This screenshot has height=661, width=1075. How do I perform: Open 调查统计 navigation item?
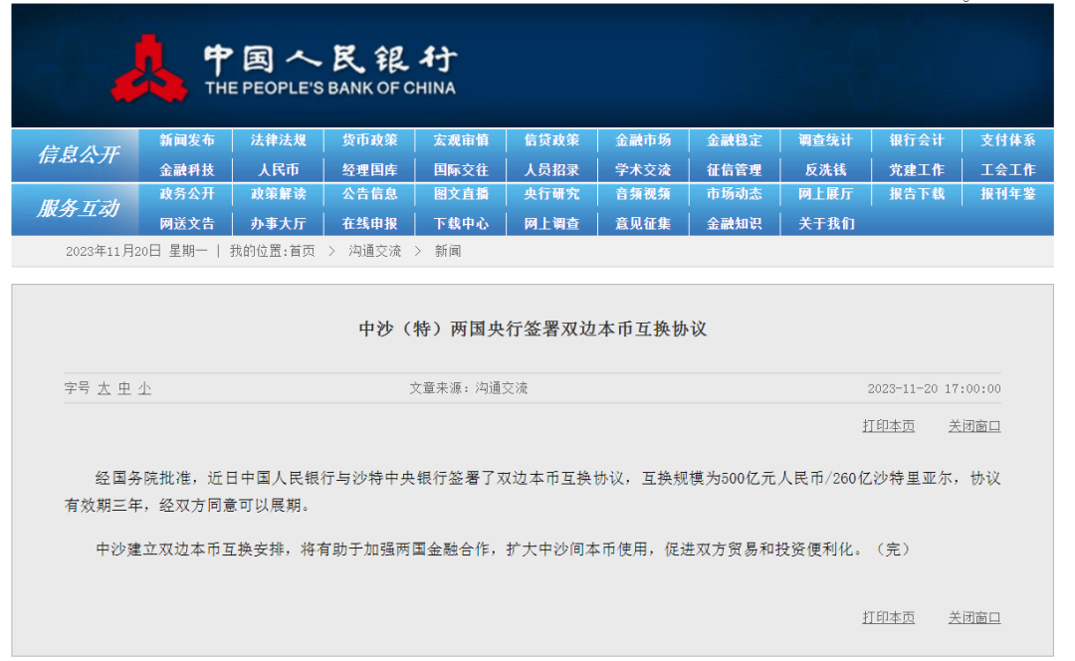point(825,140)
